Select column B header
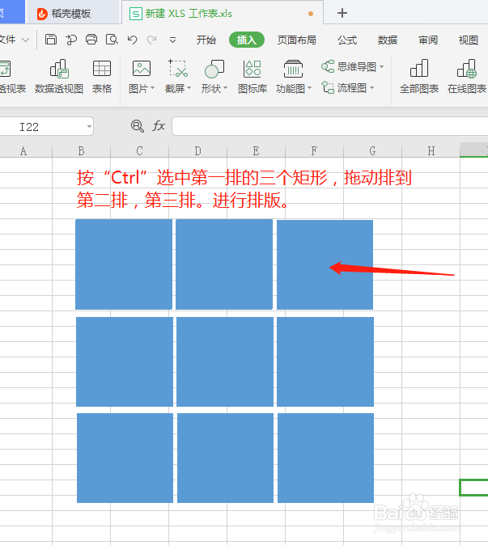 (82, 151)
